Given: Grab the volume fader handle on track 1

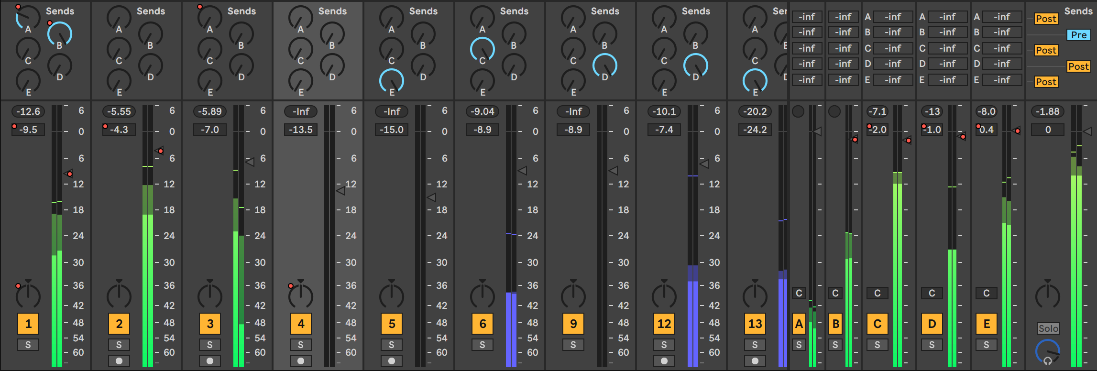Looking at the screenshot, I should click(x=68, y=173).
